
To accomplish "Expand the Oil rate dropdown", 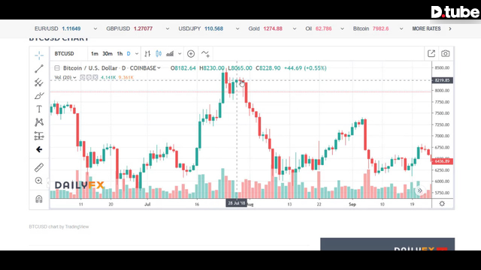I will point(343,28).
